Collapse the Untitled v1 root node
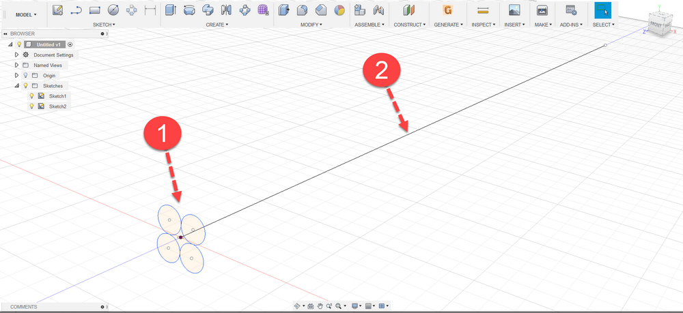Screen dimensions: 683x313 click(10, 44)
